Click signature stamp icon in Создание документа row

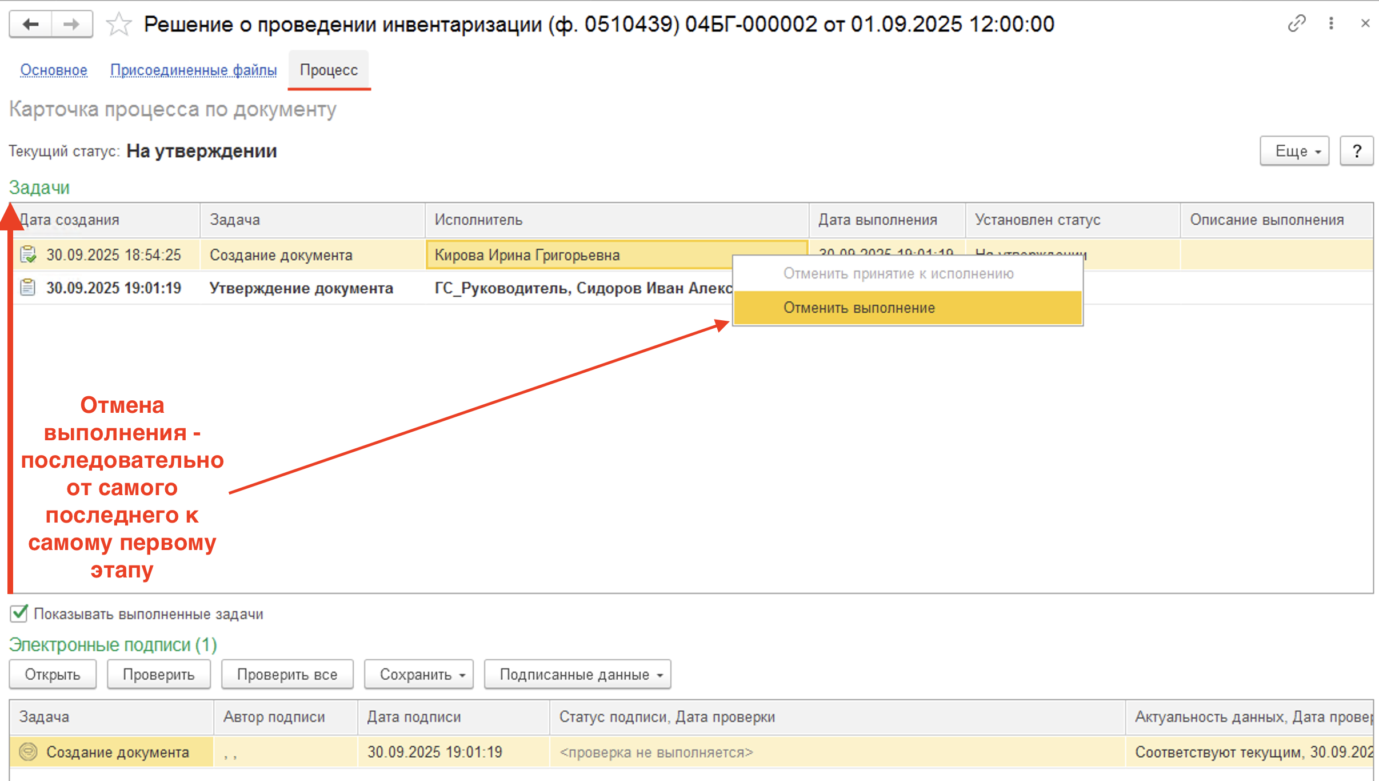coord(28,751)
